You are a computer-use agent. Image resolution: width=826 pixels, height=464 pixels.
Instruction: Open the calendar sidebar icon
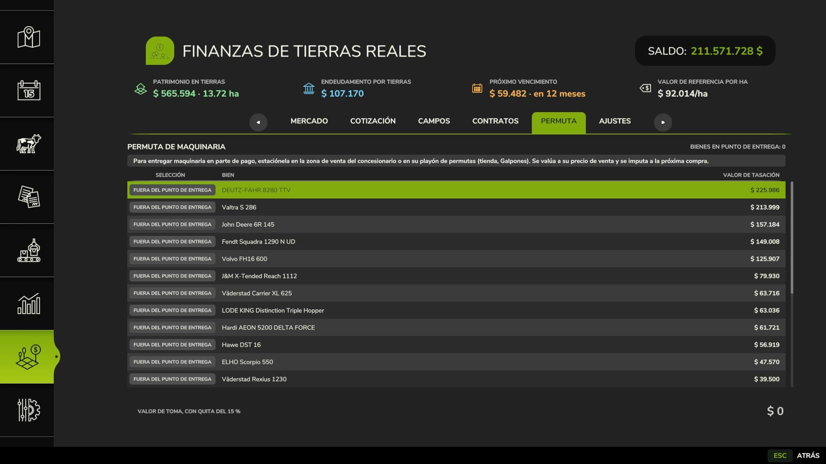pos(28,90)
